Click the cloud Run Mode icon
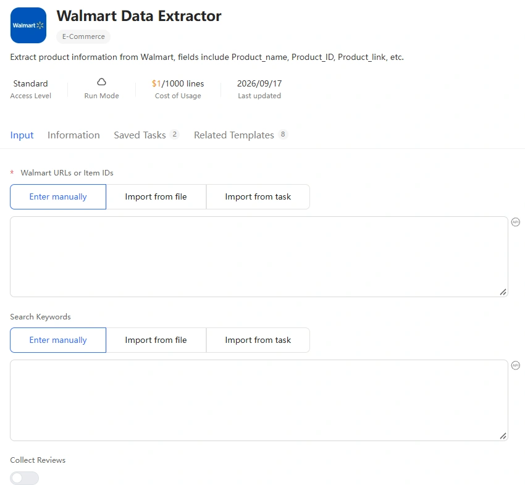525x485 pixels. [x=101, y=82]
